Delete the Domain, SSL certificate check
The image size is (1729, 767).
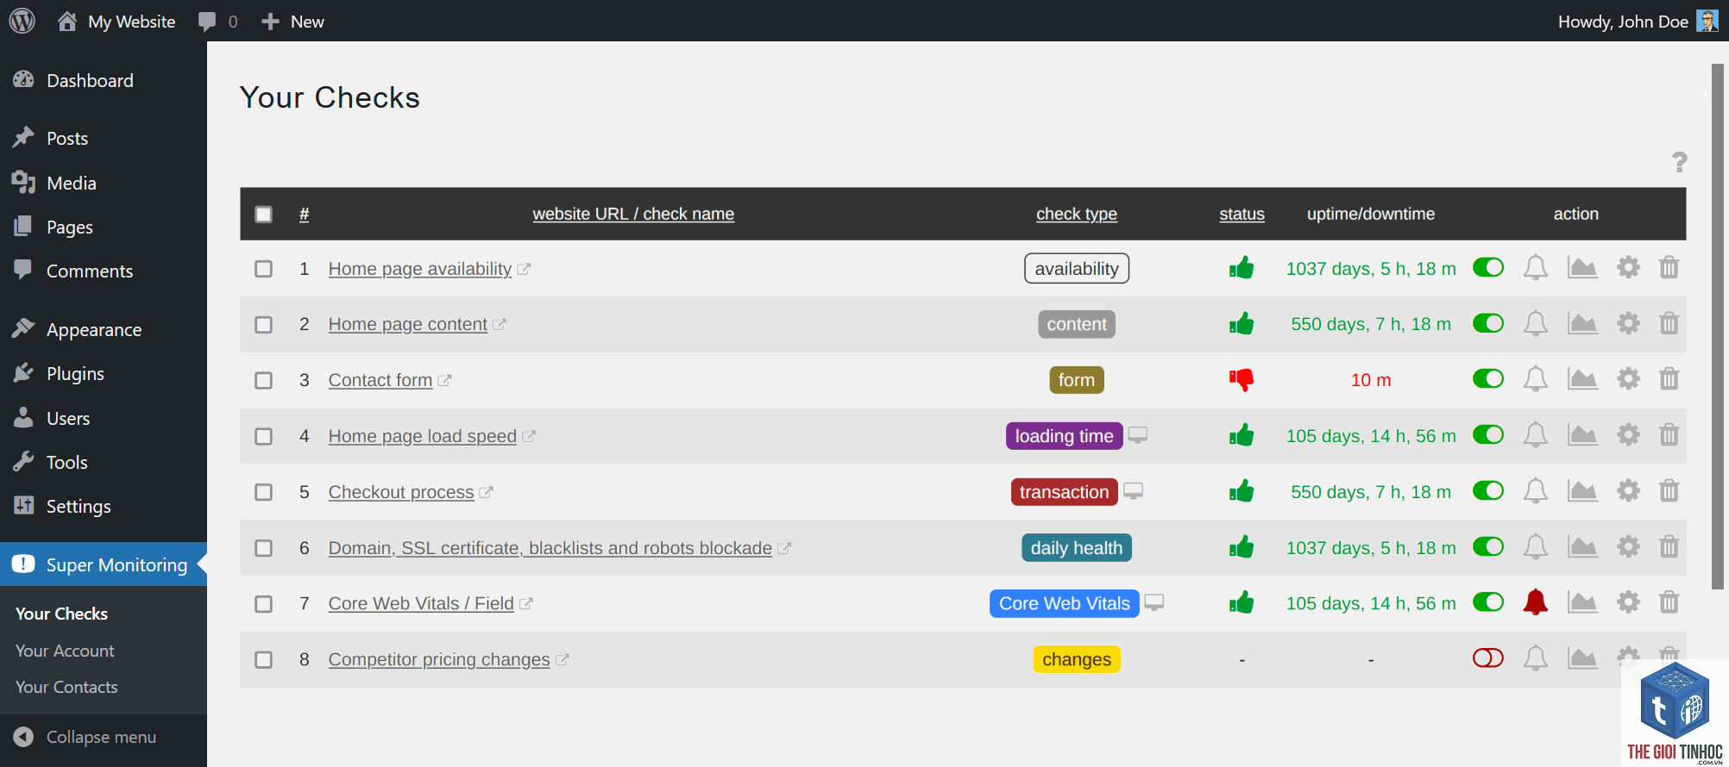point(1669,547)
